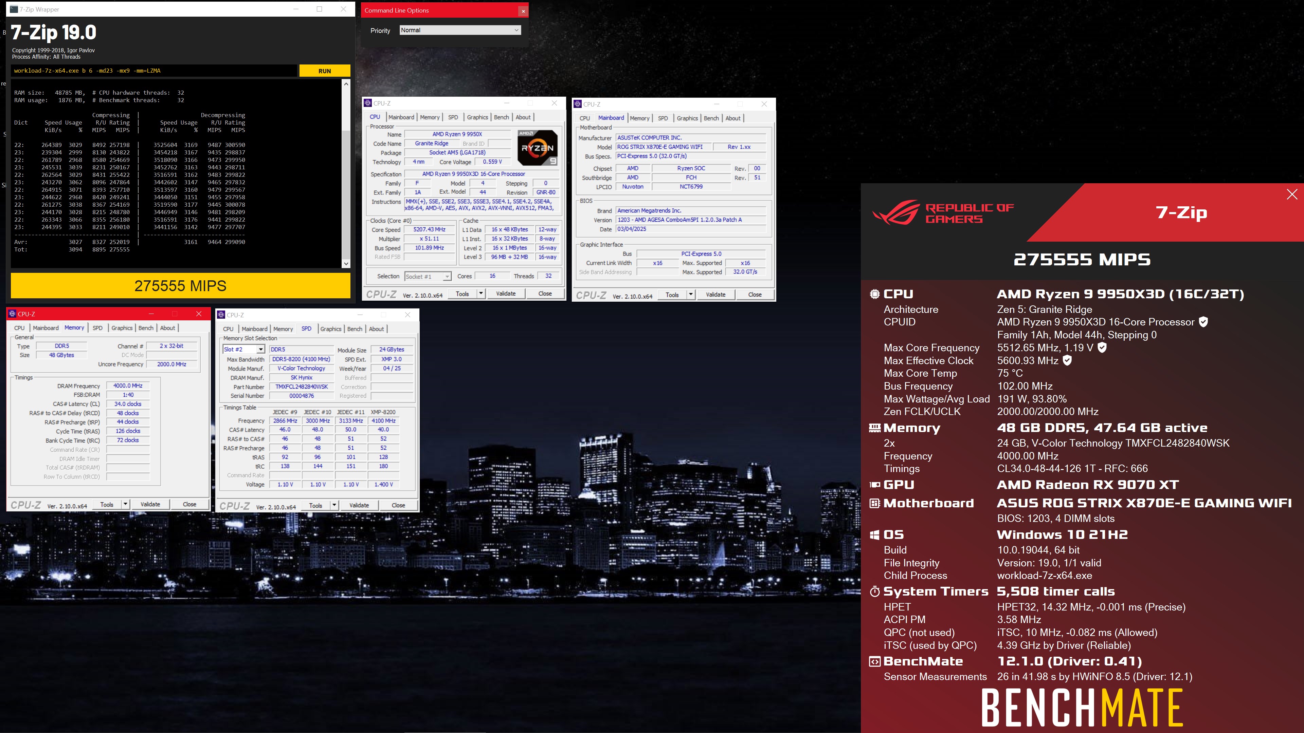Open Bench tab in CPU-Z processor window
The image size is (1304, 733).
501,117
